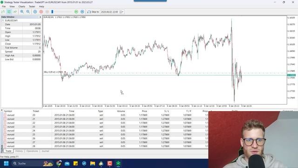Select the trade row with ticket 26
Screen dimensions: 298x168
point(106,139)
